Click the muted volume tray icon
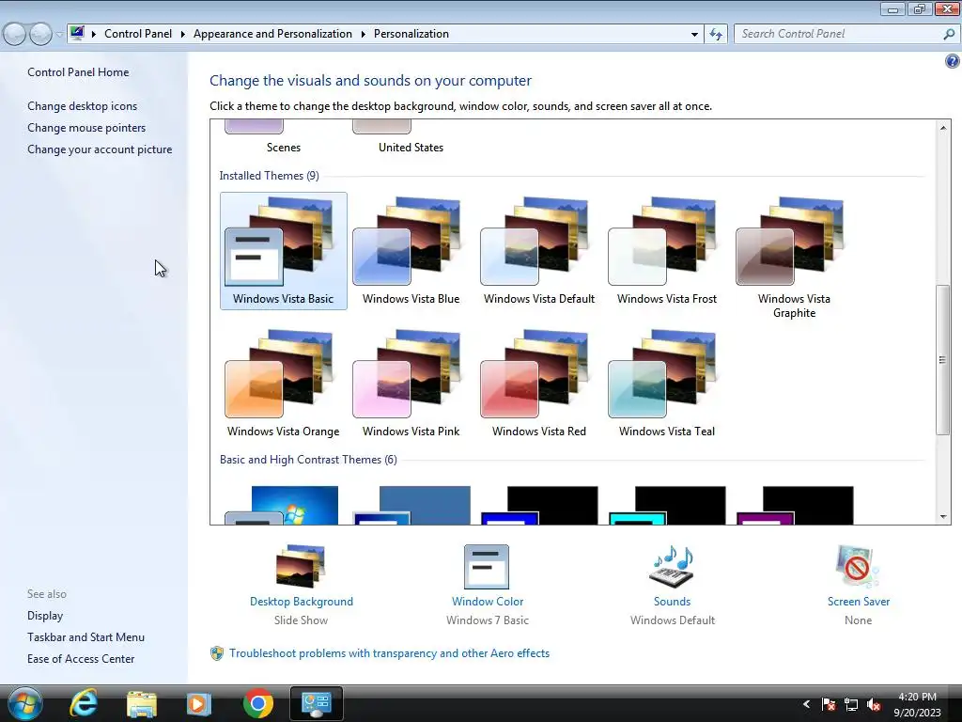 coord(874,704)
